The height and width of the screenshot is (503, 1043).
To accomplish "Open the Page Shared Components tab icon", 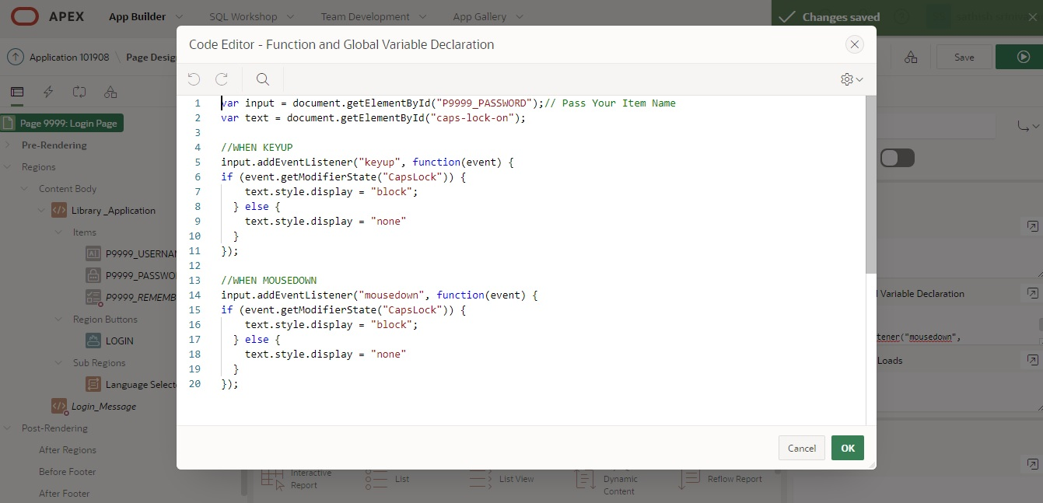I will tap(110, 92).
